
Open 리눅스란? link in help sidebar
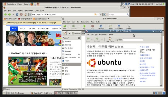click(143, 78)
